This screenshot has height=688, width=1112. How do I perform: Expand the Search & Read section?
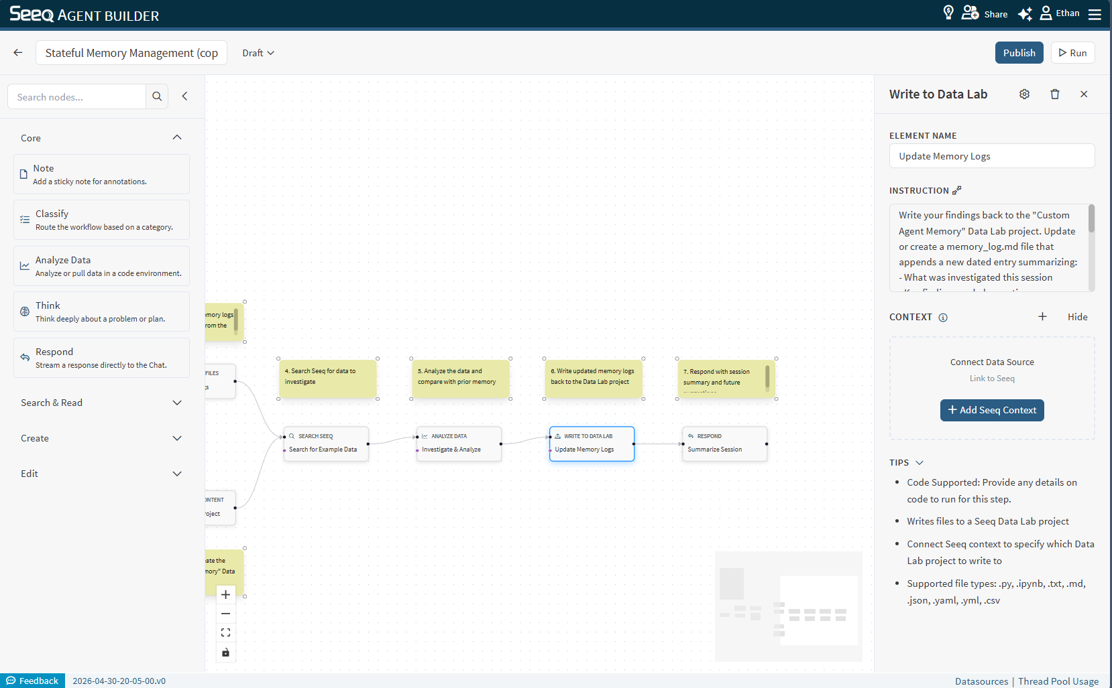click(101, 403)
